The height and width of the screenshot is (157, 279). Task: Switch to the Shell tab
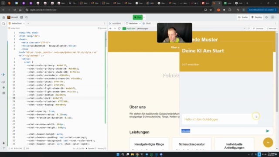pos(146,23)
